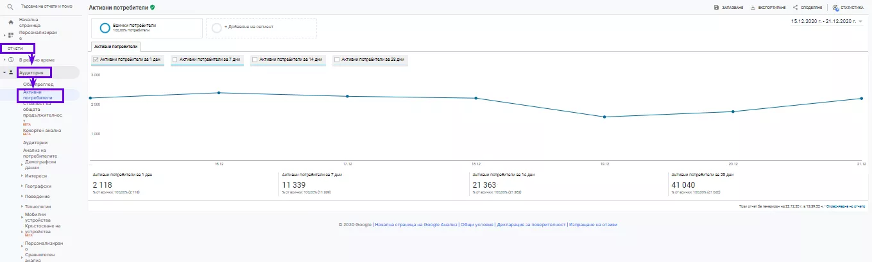Click the Експортиране download icon
872x262 pixels.
coord(753,8)
